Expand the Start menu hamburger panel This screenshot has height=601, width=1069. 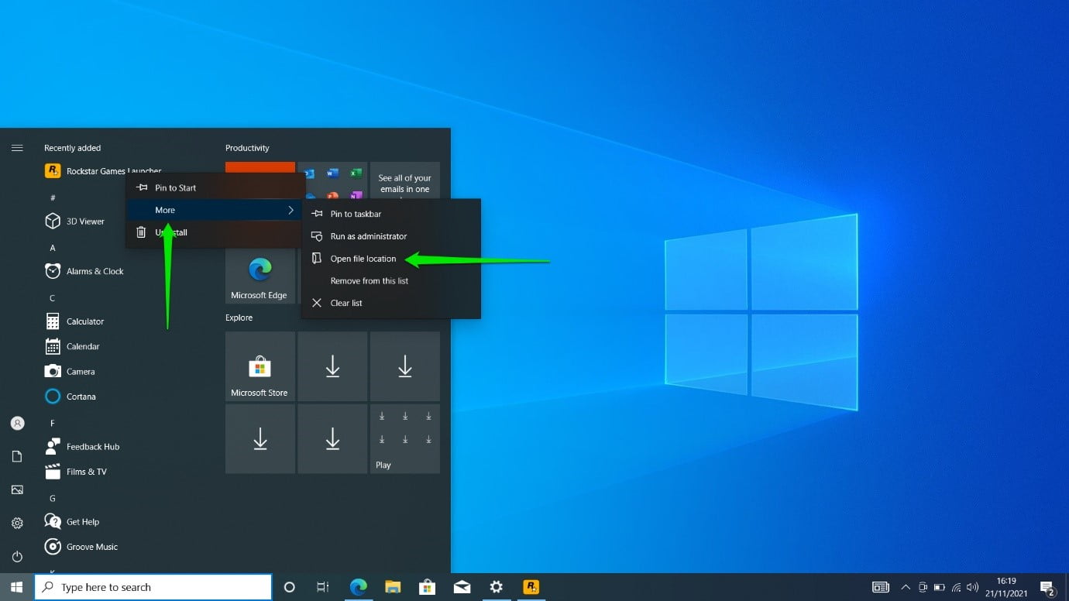17,147
